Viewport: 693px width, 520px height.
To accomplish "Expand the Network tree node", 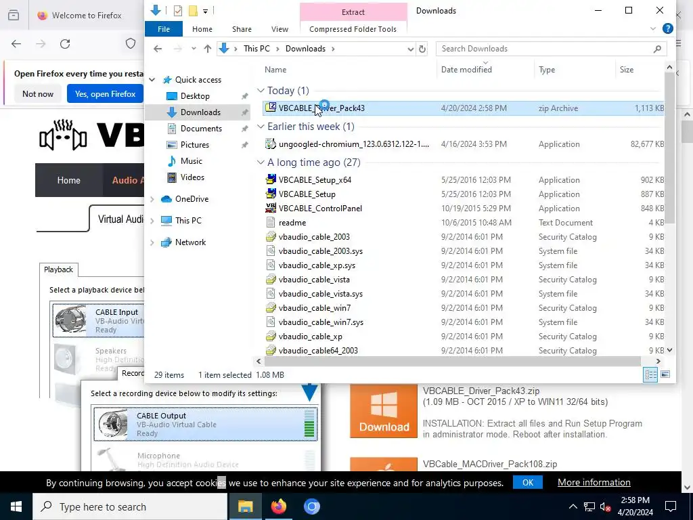I will pos(152,242).
